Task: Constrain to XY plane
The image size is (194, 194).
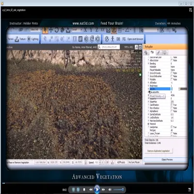Action: point(102,30)
